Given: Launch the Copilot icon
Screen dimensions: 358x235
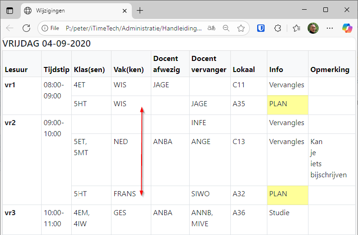Looking at the screenshot, I should [x=347, y=28].
